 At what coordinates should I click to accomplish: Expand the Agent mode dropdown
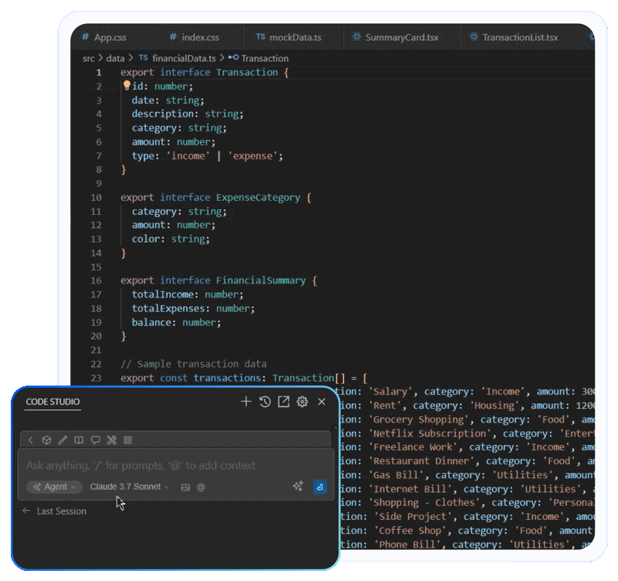pyautogui.click(x=54, y=487)
